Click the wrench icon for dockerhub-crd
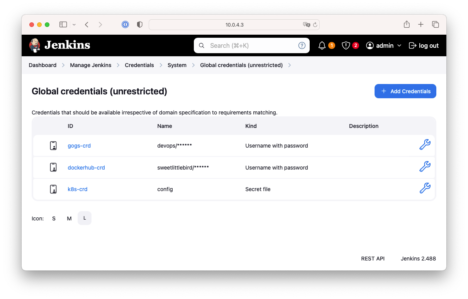This screenshot has width=468, height=299. pyautogui.click(x=425, y=166)
